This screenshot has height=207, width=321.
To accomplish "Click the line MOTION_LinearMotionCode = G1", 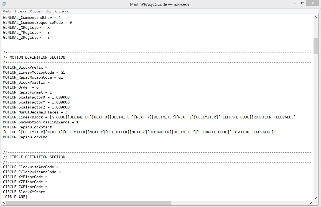I will (x=34, y=72).
